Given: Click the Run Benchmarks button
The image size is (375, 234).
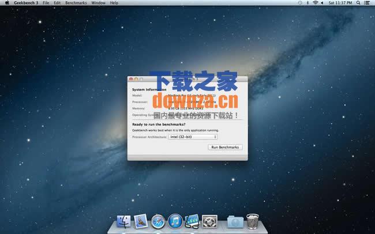Looking at the screenshot, I should [225, 147].
